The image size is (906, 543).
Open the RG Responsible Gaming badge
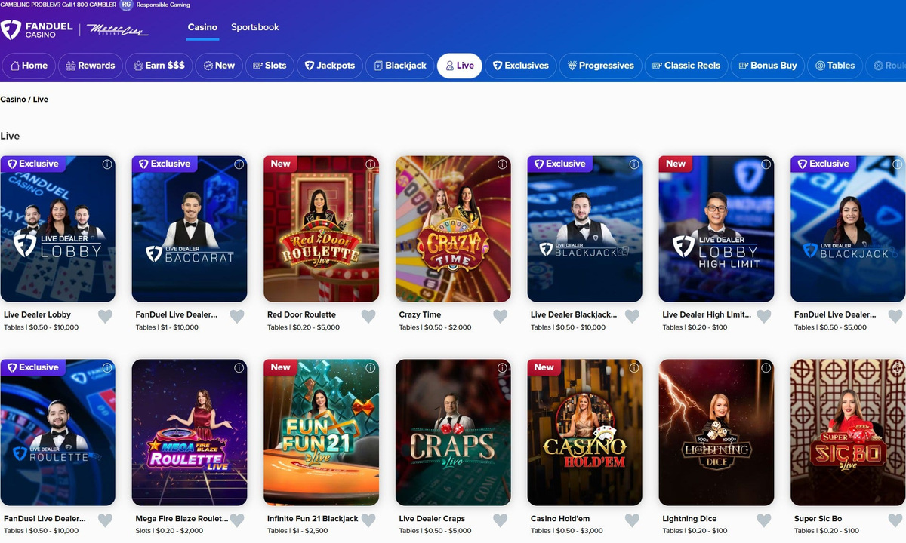pos(126,5)
